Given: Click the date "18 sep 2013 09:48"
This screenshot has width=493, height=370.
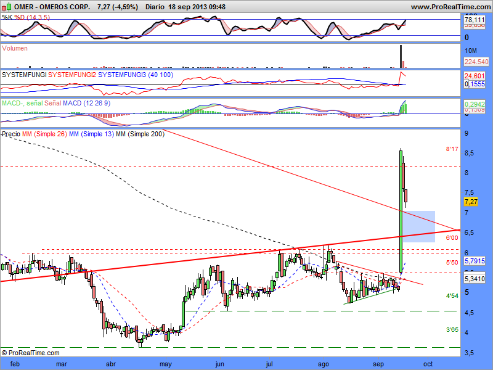Looking at the screenshot, I should (197, 7).
